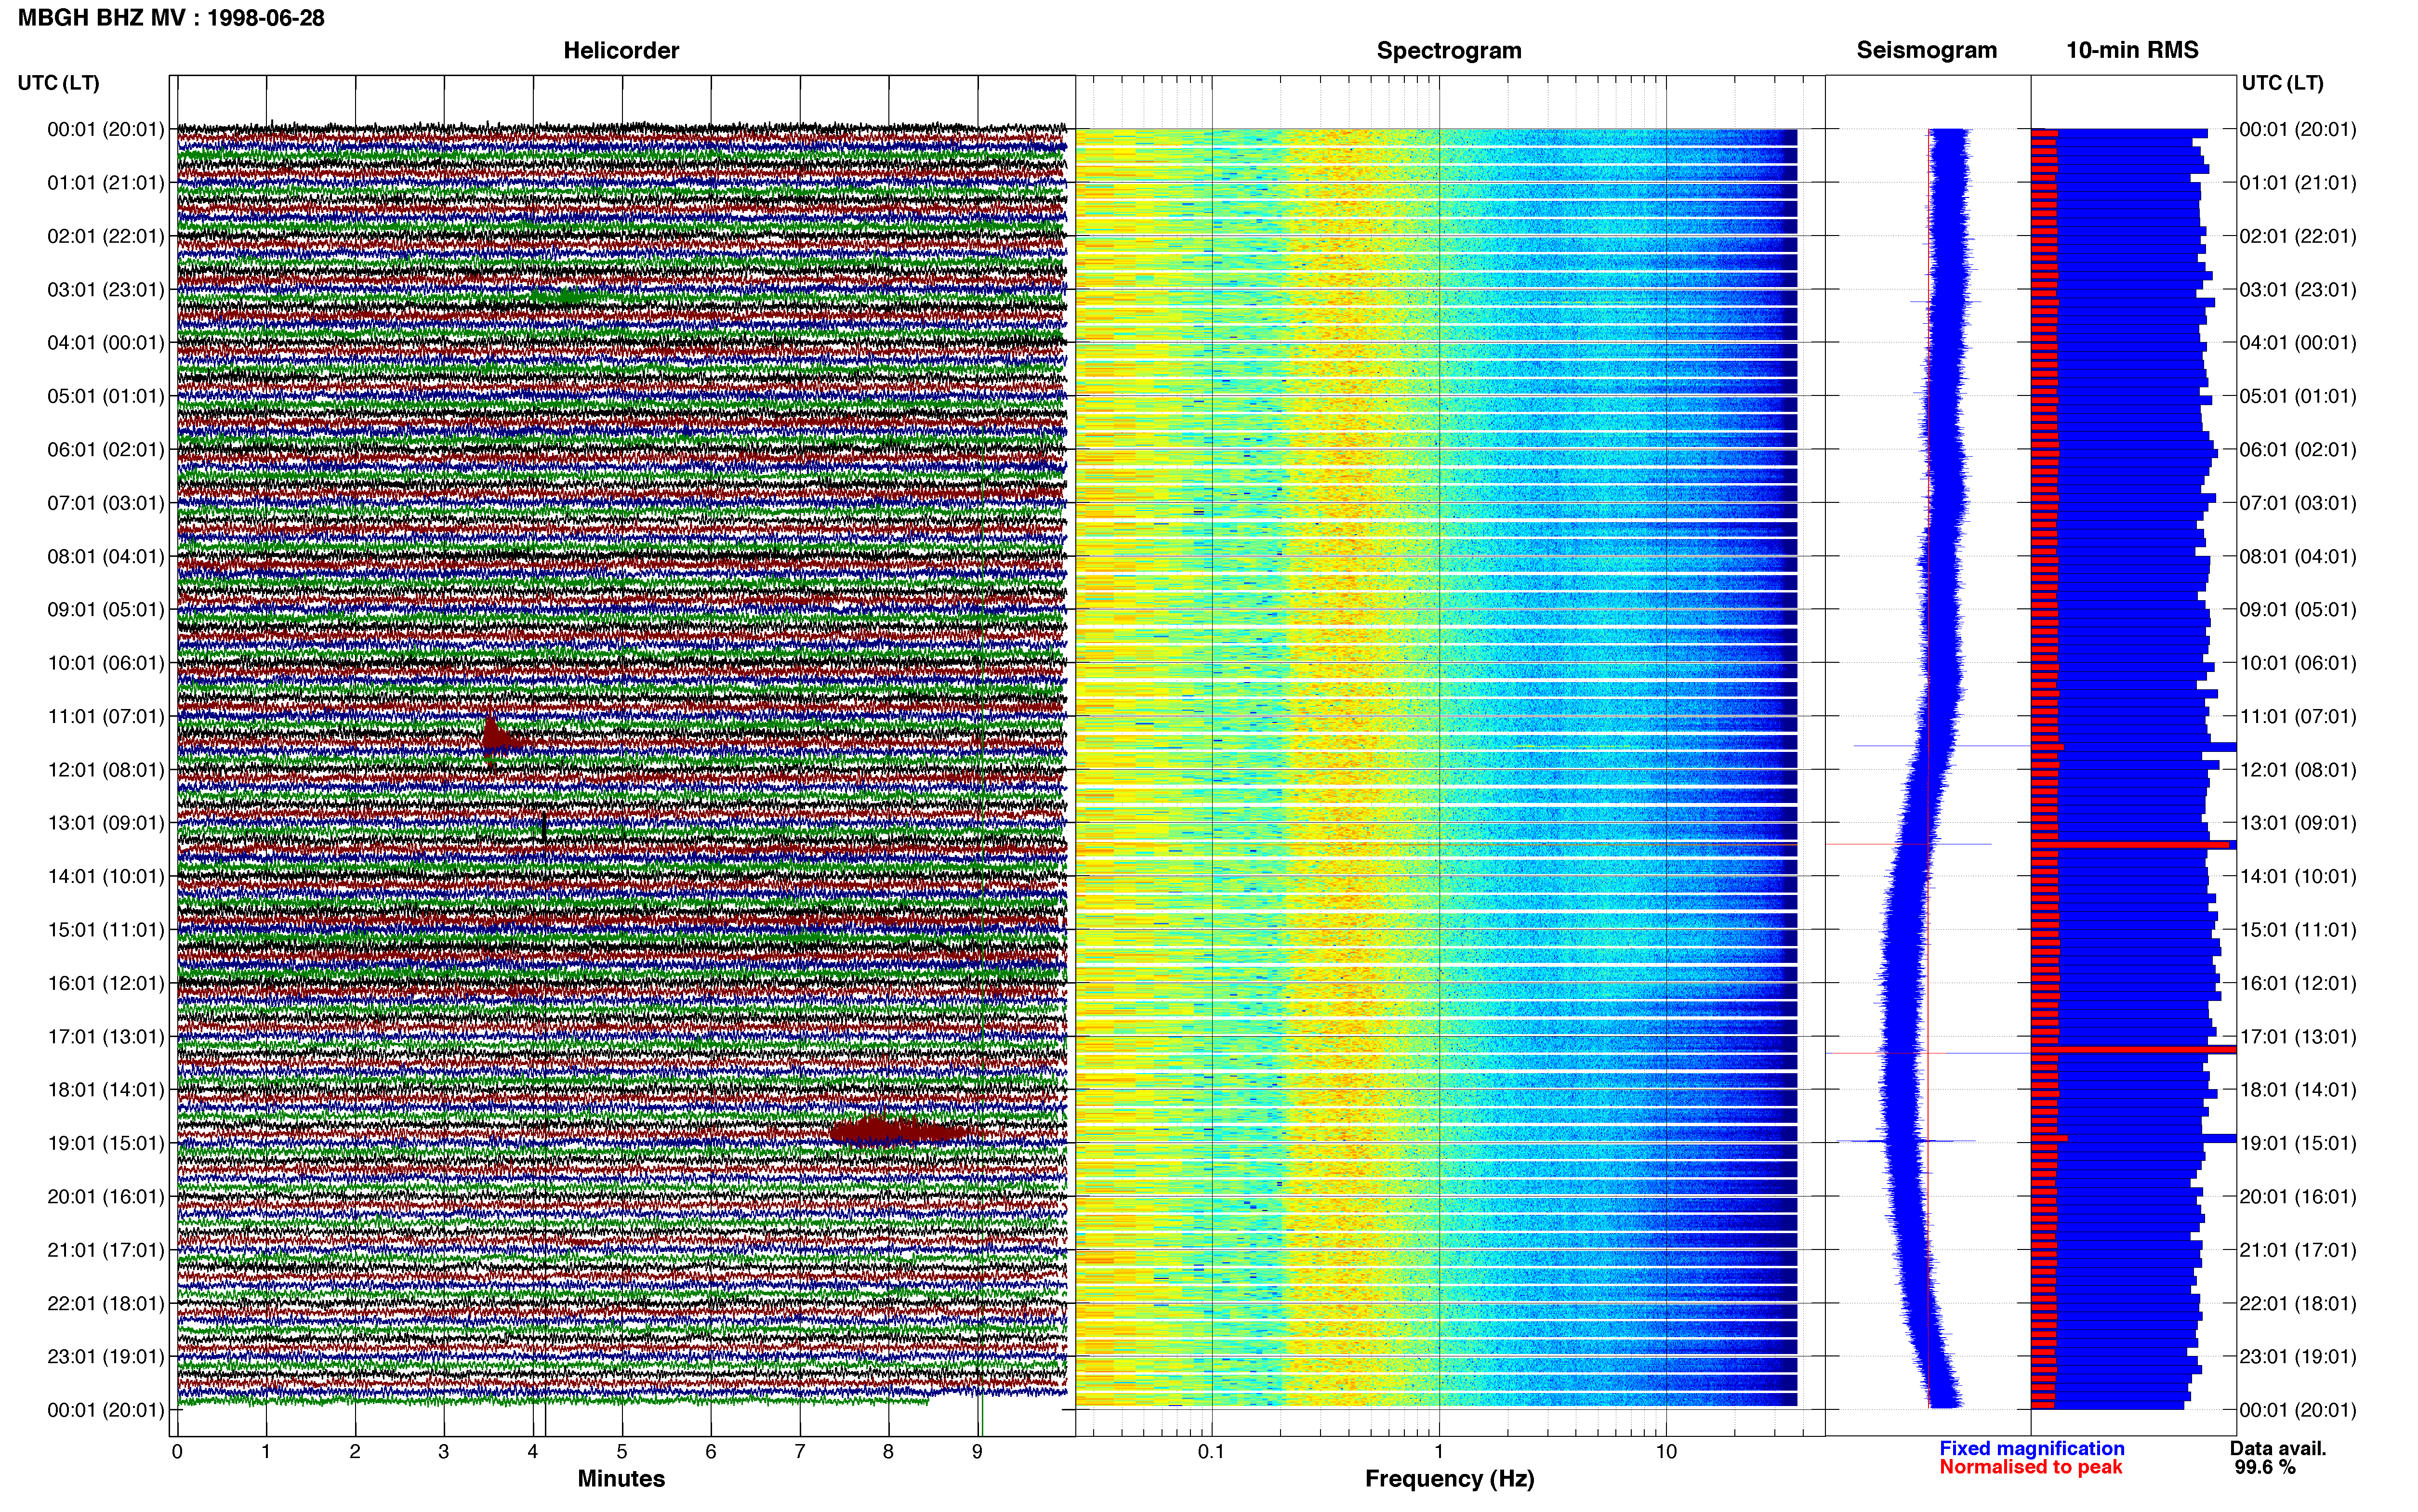Image resolution: width=2418 pixels, height=1512 pixels.
Task: Click the seismogram spike near 19:01
Action: coord(1907,1140)
